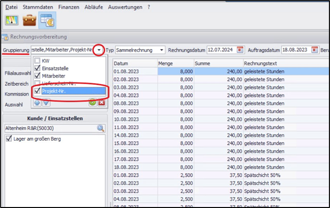Uncheck Lager am großen Berg

8,139
